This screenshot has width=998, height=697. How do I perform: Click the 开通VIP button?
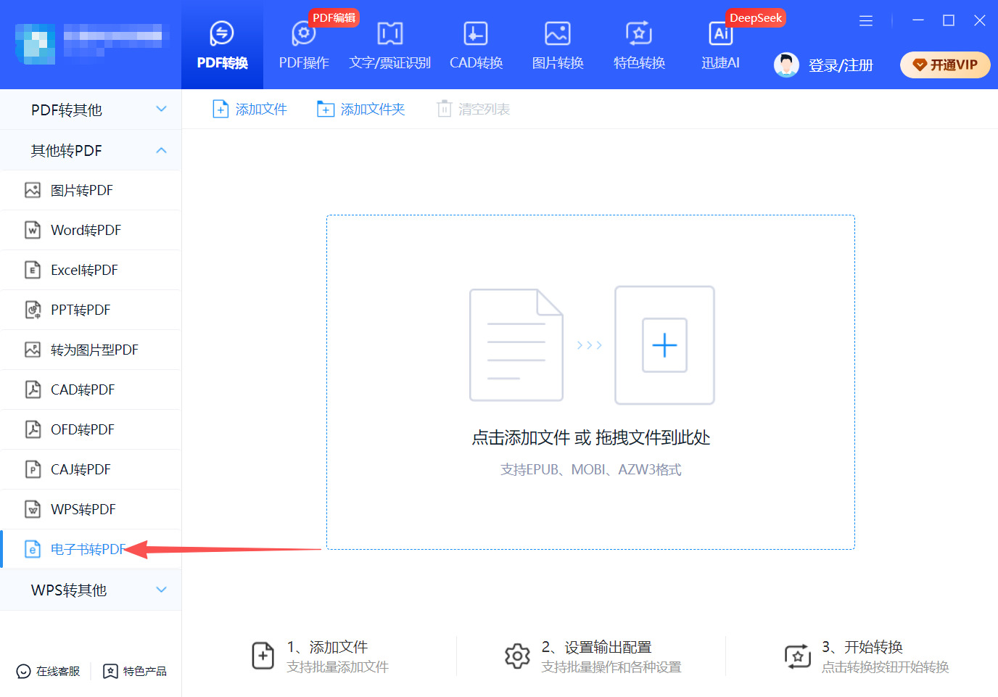click(944, 65)
